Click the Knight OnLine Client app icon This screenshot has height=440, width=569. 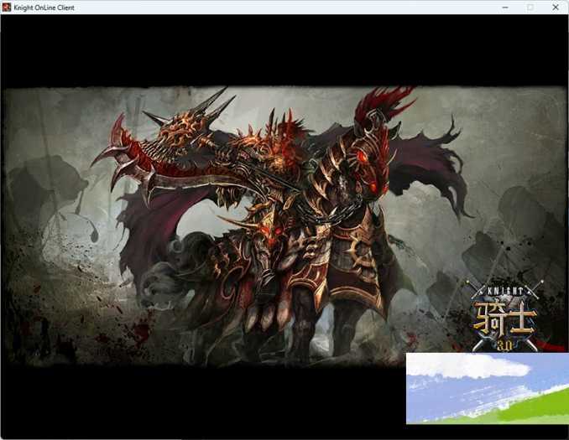[x=7, y=8]
